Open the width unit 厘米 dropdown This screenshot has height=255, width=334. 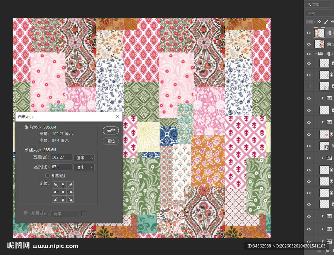pos(84,157)
